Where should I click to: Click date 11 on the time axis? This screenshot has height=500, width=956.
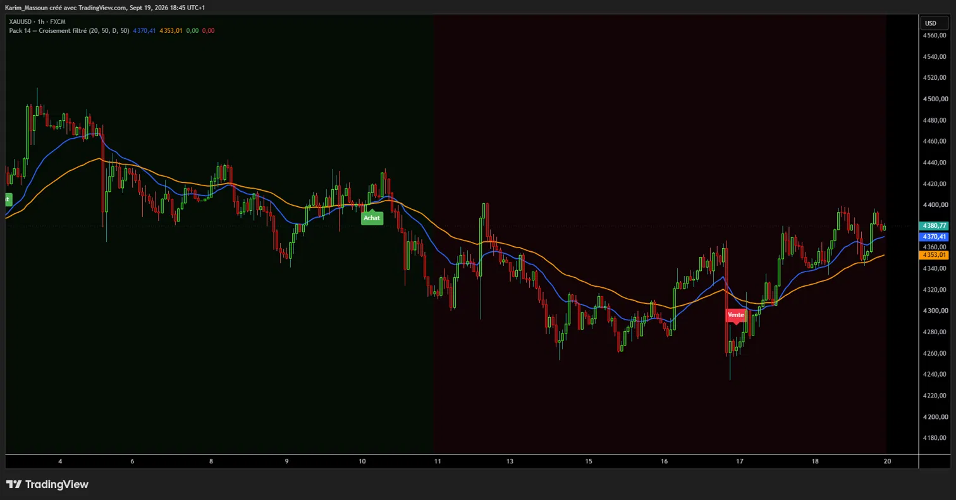click(438, 461)
